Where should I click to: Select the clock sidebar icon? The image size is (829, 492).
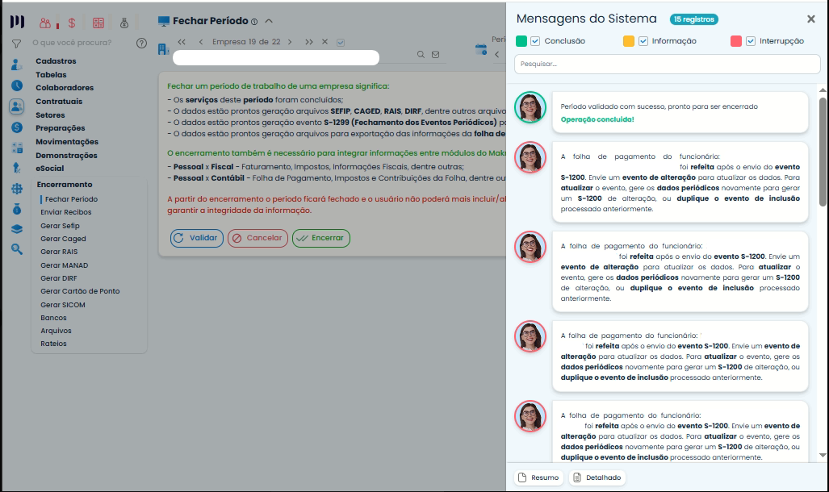[x=17, y=85]
